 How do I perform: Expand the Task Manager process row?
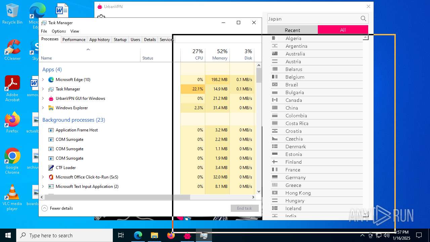pos(43,89)
